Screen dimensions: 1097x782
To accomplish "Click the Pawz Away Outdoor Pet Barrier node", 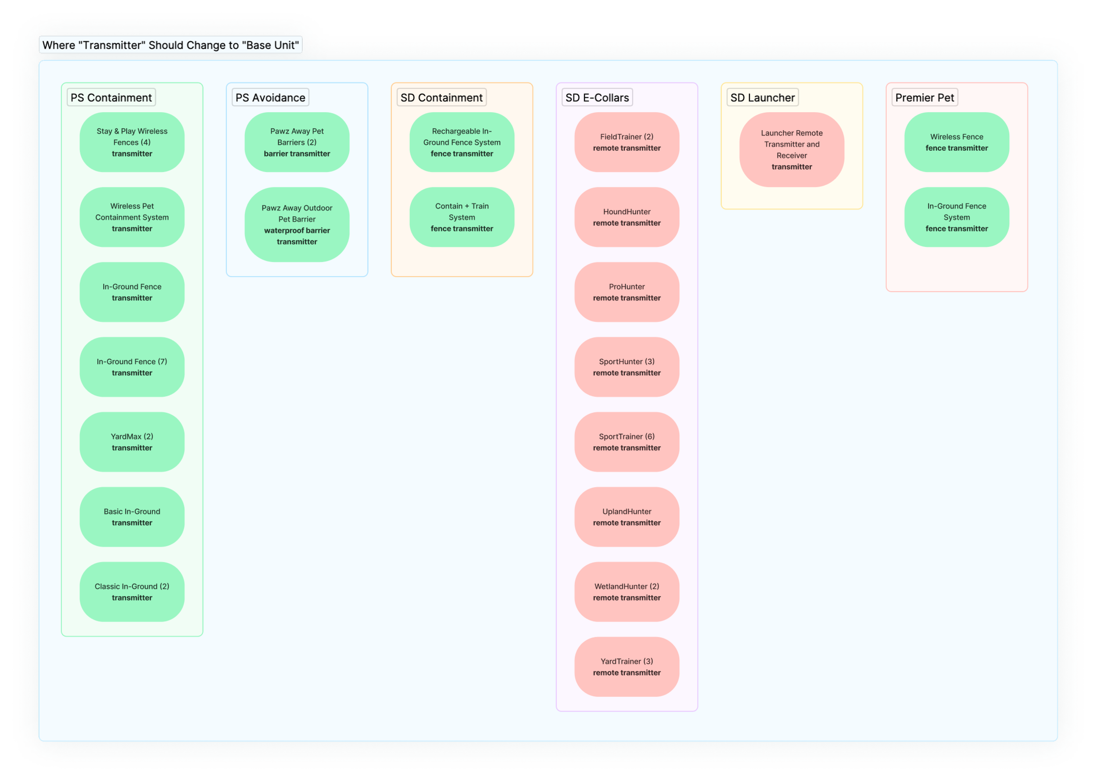I will point(297,225).
